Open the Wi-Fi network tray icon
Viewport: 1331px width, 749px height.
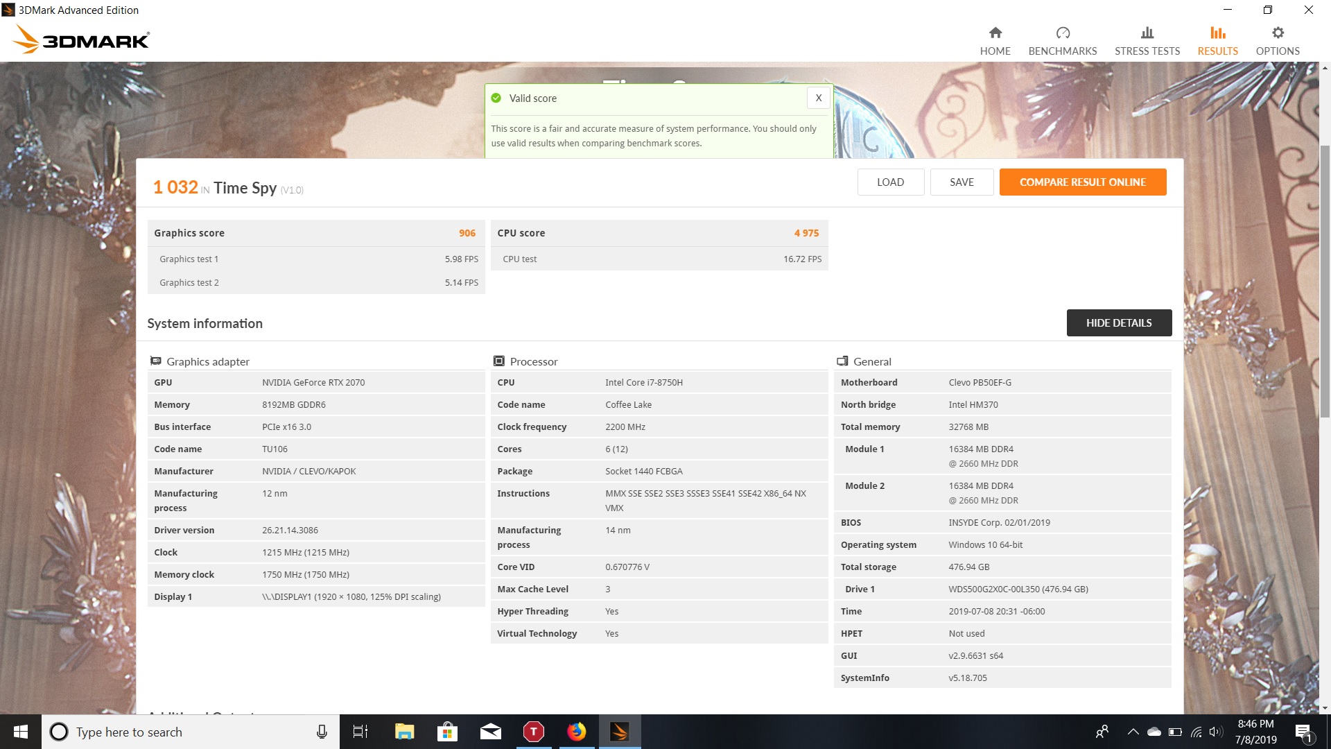pyautogui.click(x=1196, y=732)
